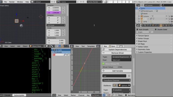Enable the Auto Smooth checkbox

coord(137,29)
